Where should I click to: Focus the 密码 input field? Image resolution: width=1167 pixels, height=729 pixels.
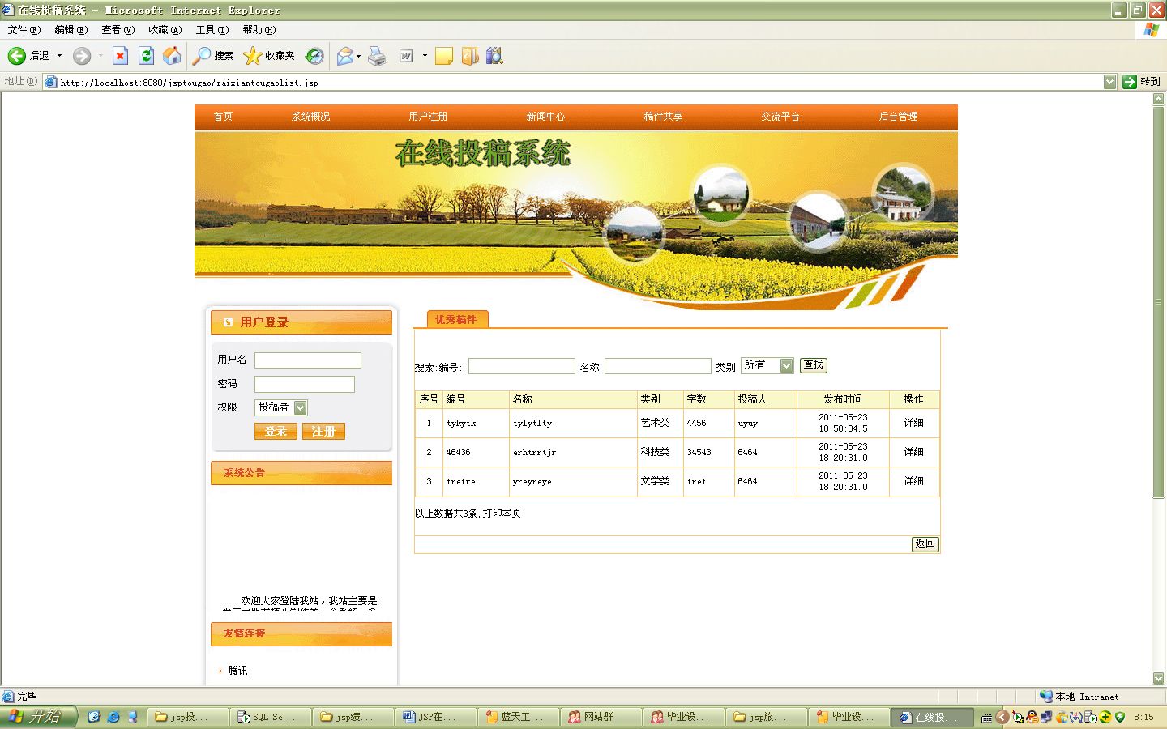point(305,384)
